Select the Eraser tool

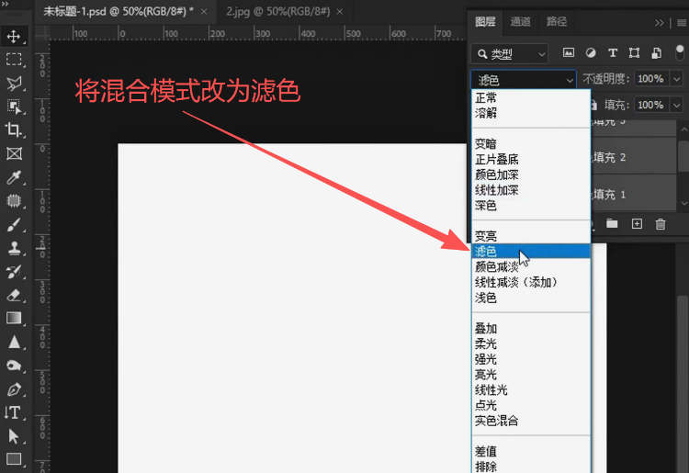pyautogui.click(x=14, y=295)
